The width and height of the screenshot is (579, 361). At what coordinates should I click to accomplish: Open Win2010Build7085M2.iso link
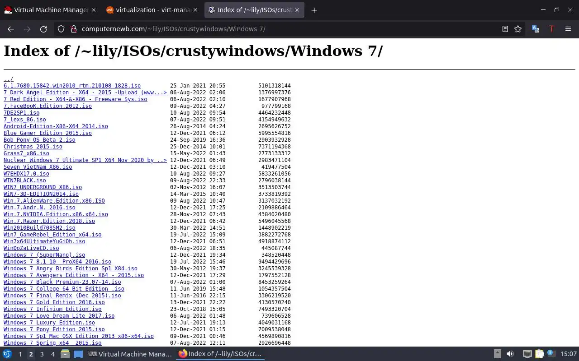(39, 228)
